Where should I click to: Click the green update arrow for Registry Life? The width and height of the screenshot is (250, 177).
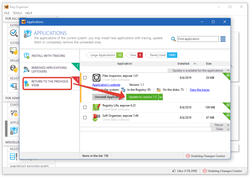(x=228, y=105)
